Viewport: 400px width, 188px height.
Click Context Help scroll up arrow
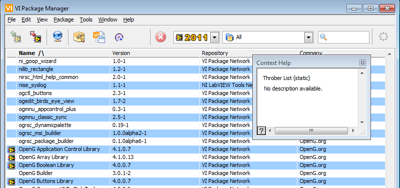click(362, 73)
